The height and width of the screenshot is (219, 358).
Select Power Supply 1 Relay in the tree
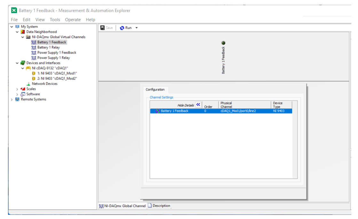pos(53,58)
